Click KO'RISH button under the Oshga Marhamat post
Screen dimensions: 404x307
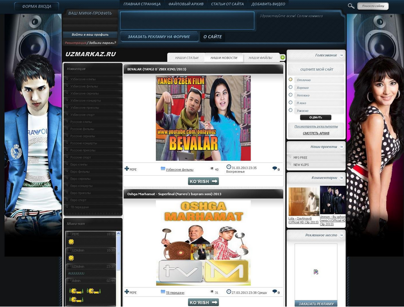(203, 302)
